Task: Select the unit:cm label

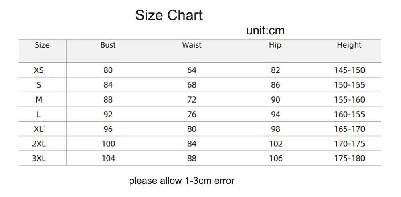Action: point(265,31)
